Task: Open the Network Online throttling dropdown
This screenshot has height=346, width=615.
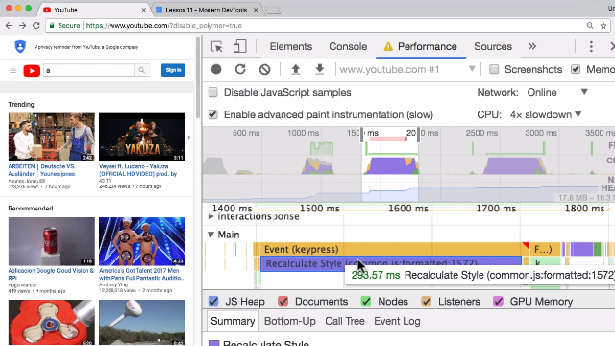Action: pyautogui.click(x=557, y=92)
